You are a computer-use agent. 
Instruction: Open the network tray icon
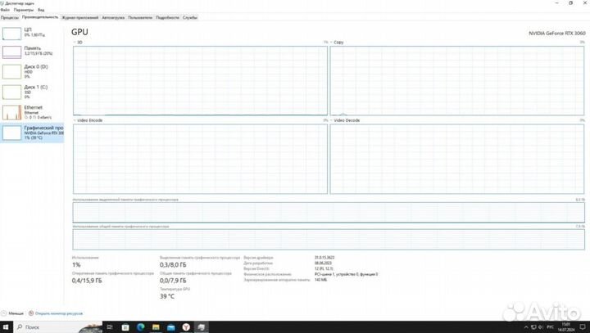[x=533, y=327]
